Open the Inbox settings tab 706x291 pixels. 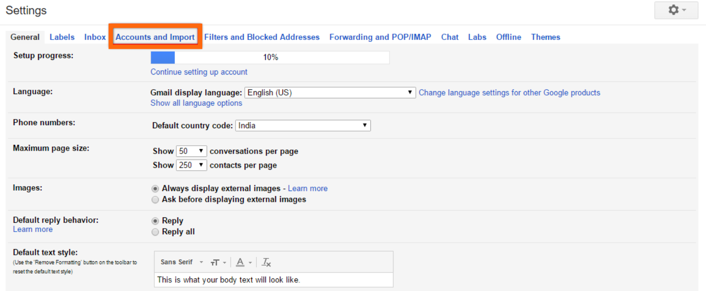95,37
